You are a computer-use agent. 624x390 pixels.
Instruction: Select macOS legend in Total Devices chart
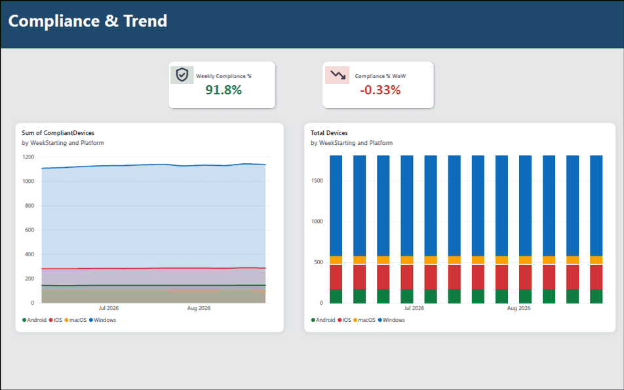coord(364,320)
